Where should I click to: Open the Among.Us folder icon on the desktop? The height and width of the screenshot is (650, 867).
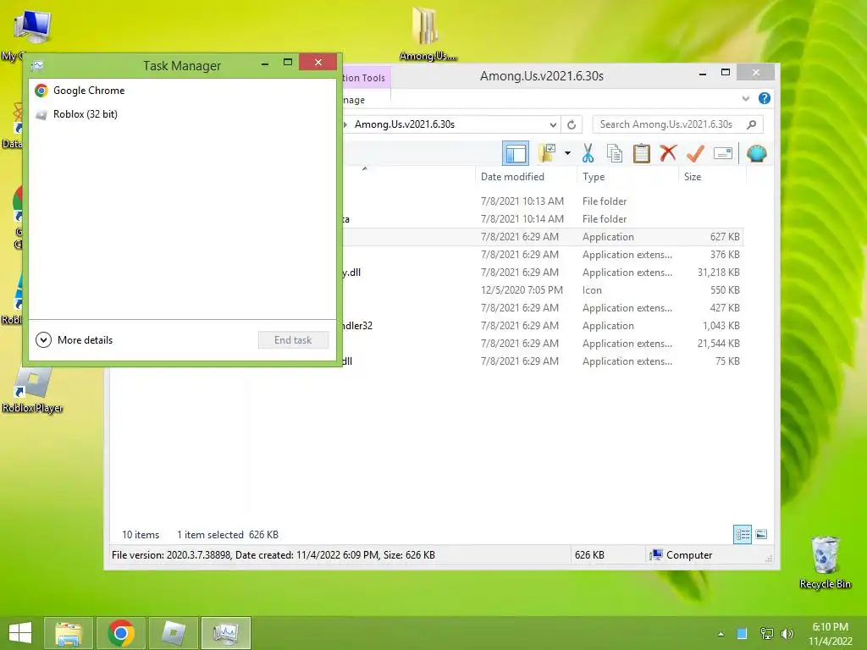(x=426, y=28)
